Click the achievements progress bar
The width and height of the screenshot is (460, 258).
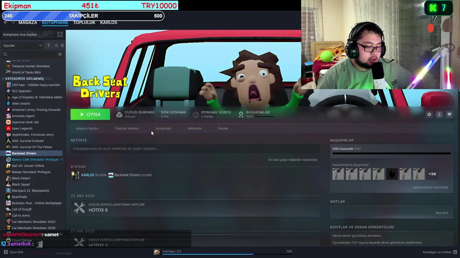pyautogui.click(x=391, y=153)
